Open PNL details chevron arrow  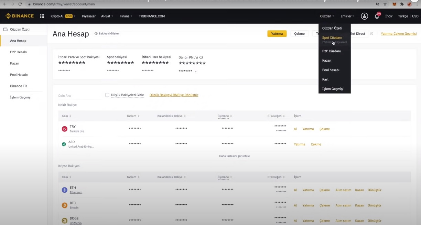click(195, 72)
